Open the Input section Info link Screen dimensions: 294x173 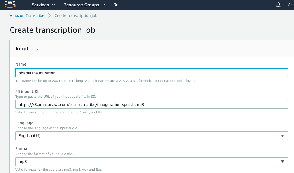34,49
